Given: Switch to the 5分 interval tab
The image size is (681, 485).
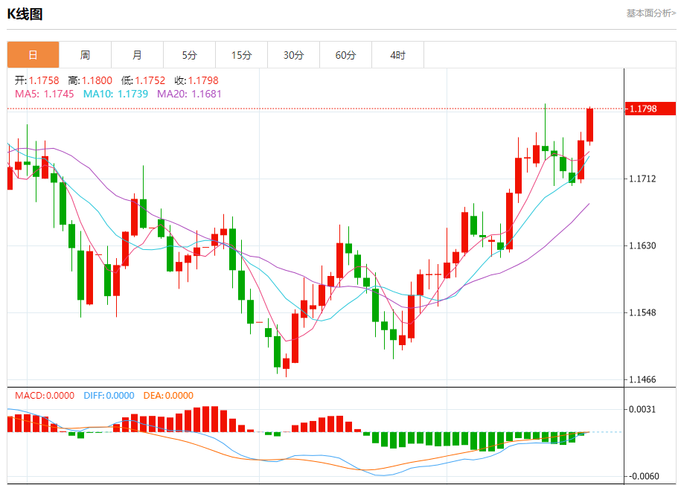Looking at the screenshot, I should 189,55.
